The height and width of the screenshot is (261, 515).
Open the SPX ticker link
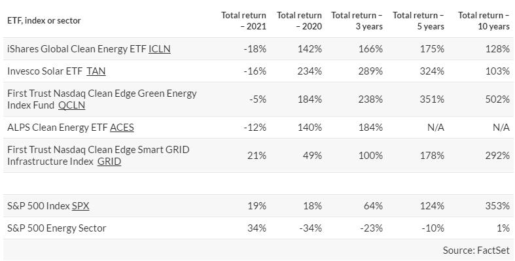(80, 206)
